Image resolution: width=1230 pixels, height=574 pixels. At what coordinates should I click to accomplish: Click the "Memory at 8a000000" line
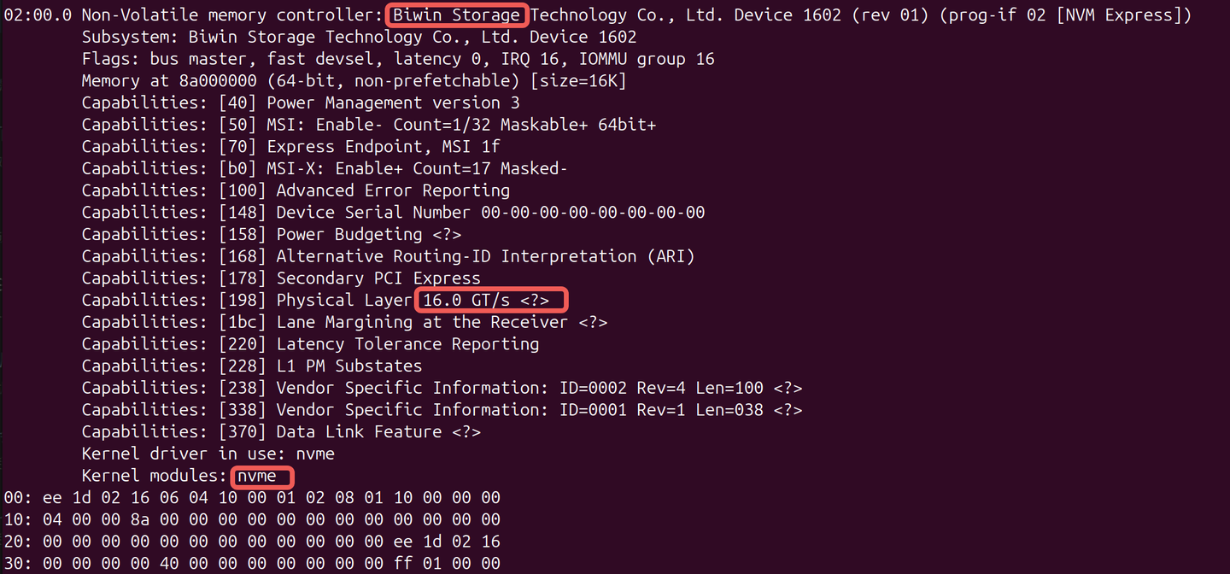[x=354, y=81]
